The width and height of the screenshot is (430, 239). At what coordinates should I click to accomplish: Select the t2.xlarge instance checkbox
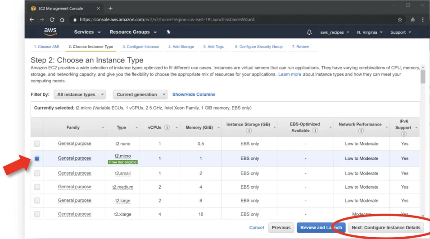(x=37, y=214)
